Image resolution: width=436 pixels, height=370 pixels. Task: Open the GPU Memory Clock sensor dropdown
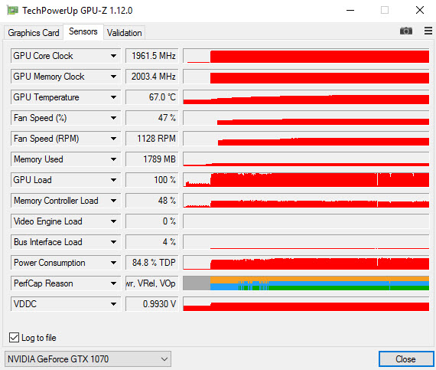point(113,77)
